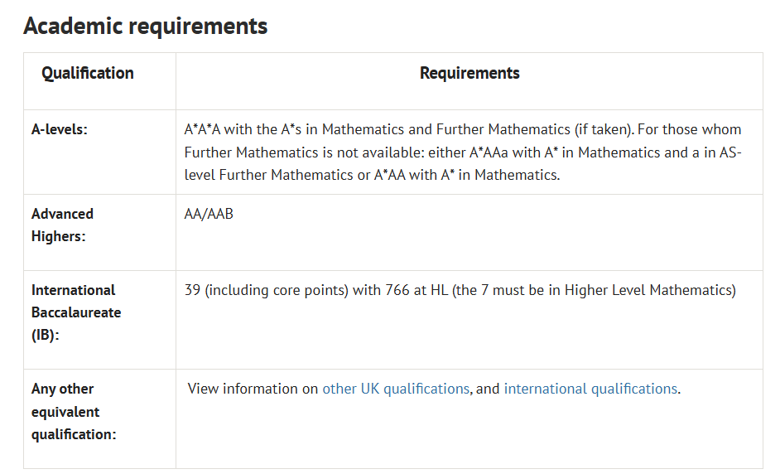Click the A*A*A requirement text
The width and height of the screenshot is (780, 474).
[x=202, y=129]
